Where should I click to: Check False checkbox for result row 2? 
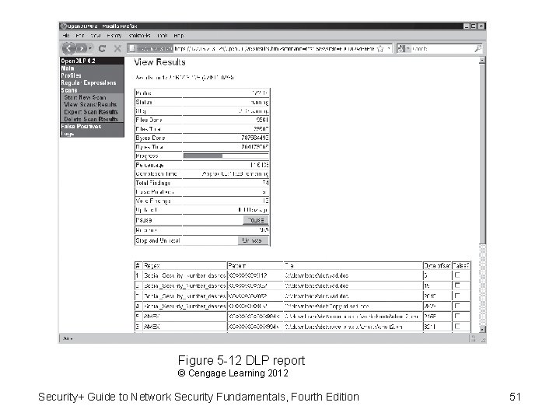pyautogui.click(x=457, y=285)
